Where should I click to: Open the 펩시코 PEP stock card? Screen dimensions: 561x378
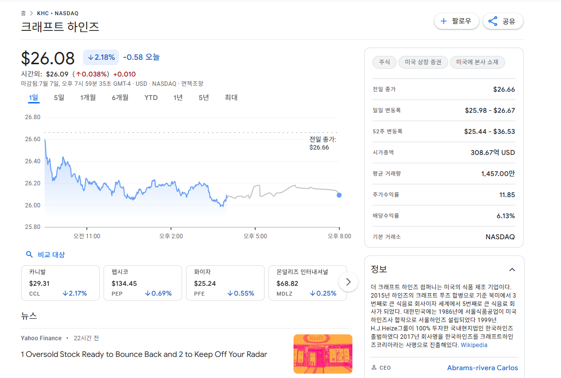coord(143,282)
